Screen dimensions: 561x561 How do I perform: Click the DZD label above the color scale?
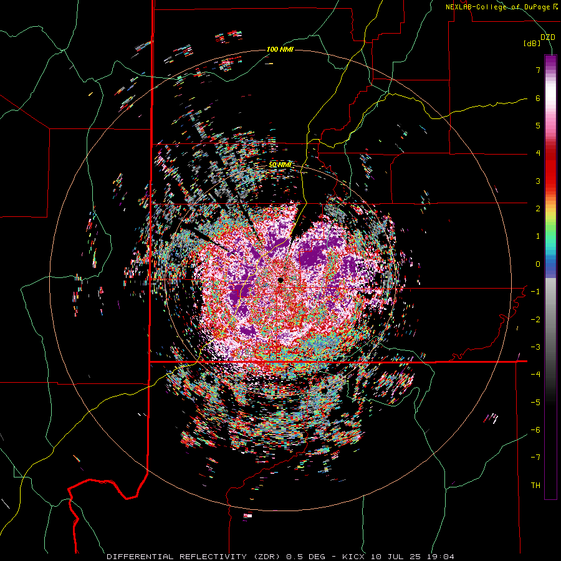[548, 37]
